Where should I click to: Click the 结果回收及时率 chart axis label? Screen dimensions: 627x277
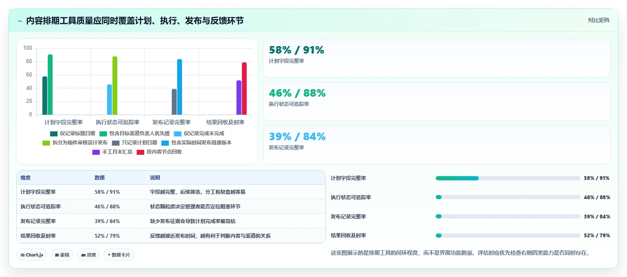click(226, 122)
